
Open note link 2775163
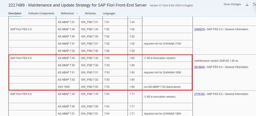point(199,94)
